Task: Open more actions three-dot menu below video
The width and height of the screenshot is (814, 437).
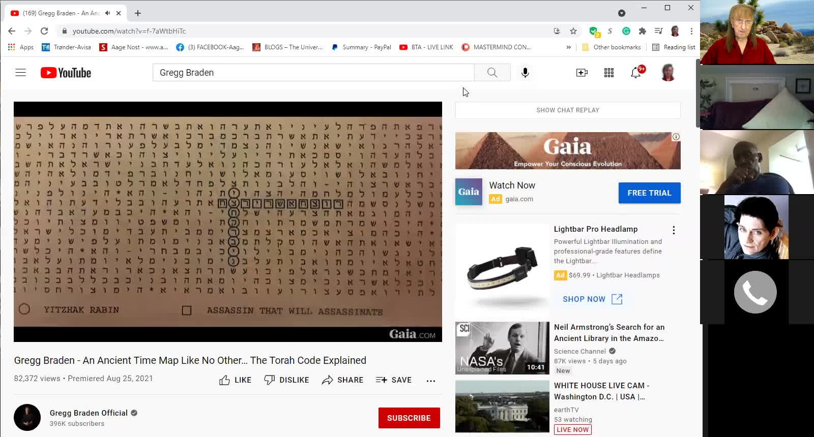Action: point(431,381)
